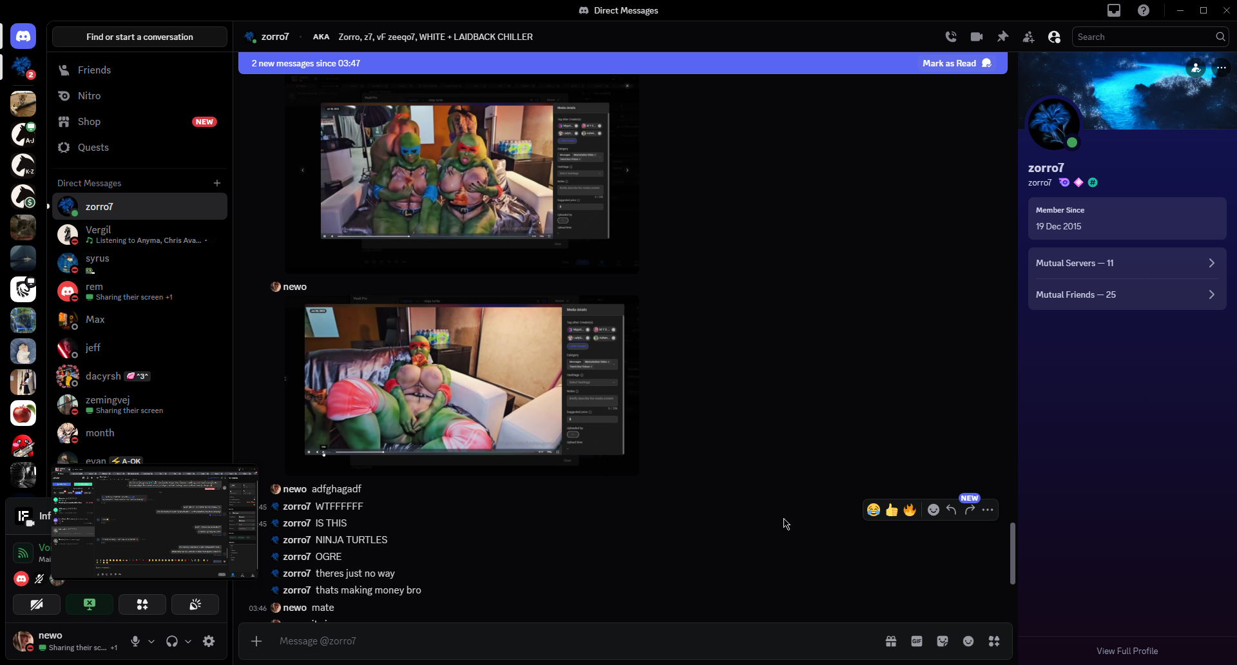1237x665 pixels.
Task: Open activities in the voice panel
Action: 142,604
